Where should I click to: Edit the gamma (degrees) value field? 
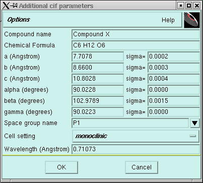pyautogui.click(x=98, y=112)
